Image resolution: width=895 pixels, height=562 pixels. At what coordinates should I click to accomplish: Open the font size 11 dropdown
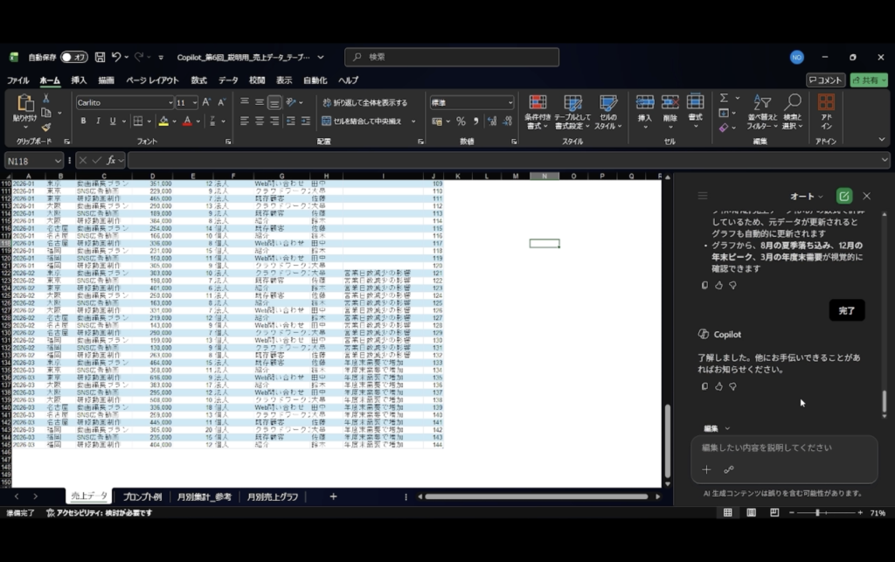(x=195, y=103)
